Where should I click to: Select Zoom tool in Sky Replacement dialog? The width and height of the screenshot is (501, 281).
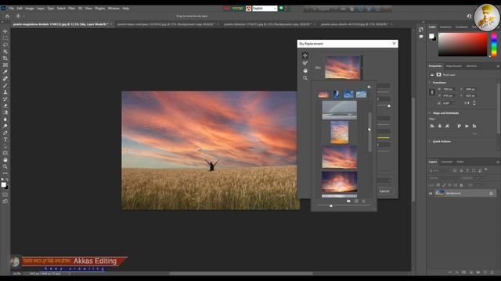coord(305,78)
